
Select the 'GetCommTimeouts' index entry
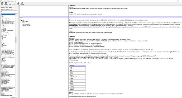point(5,83)
